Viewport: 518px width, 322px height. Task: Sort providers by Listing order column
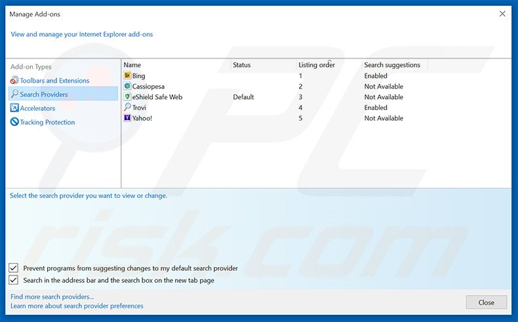(x=317, y=65)
